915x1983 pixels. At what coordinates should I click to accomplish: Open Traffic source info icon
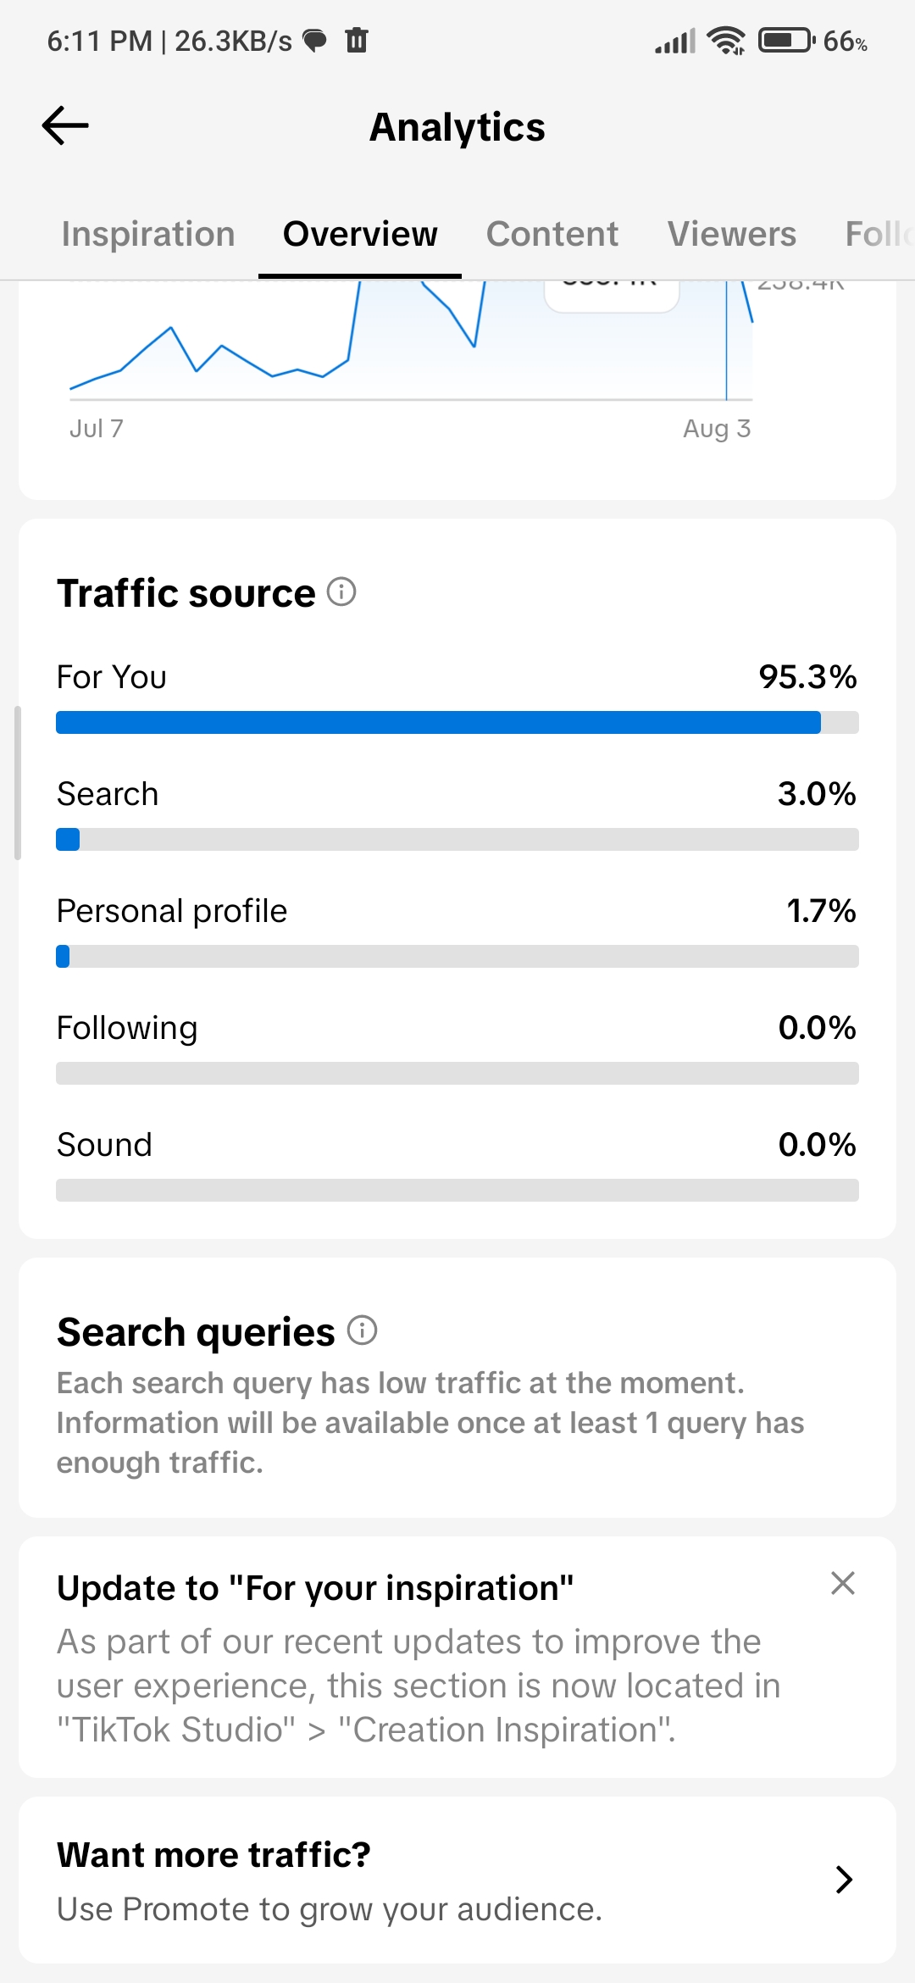point(341,592)
